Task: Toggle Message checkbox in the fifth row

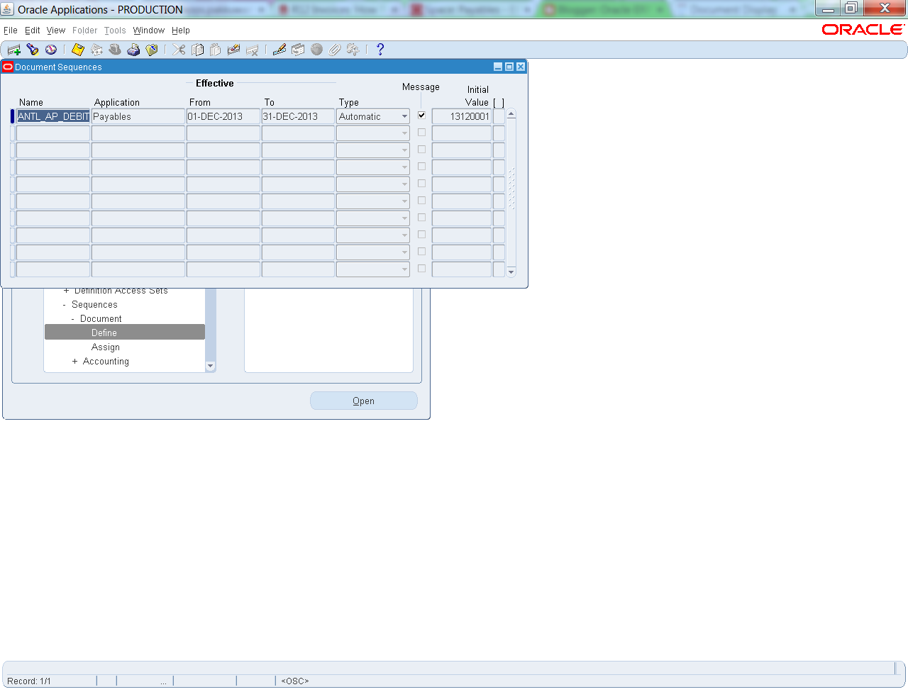Action: 421,184
